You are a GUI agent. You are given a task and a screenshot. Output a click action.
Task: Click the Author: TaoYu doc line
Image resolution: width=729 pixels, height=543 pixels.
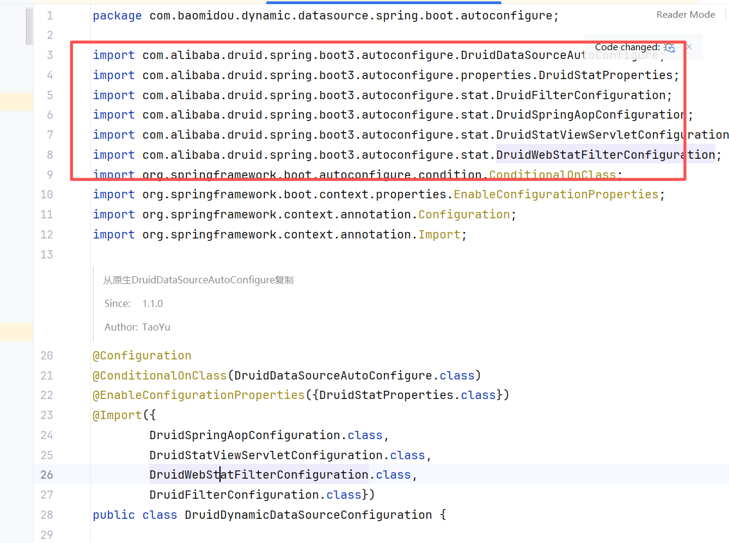[x=137, y=327]
